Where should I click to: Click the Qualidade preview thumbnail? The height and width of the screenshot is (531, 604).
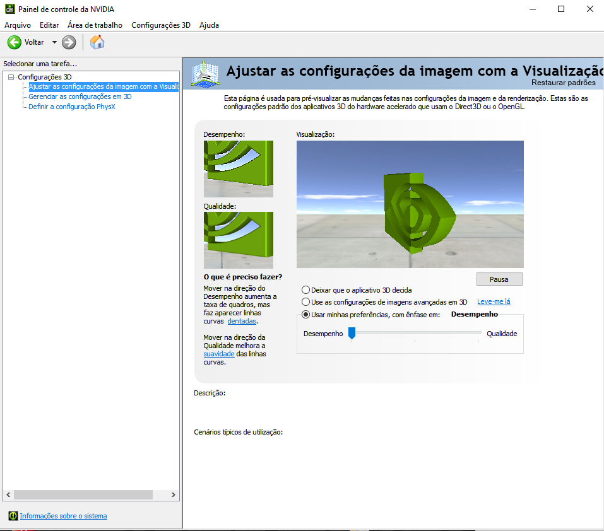coord(239,240)
